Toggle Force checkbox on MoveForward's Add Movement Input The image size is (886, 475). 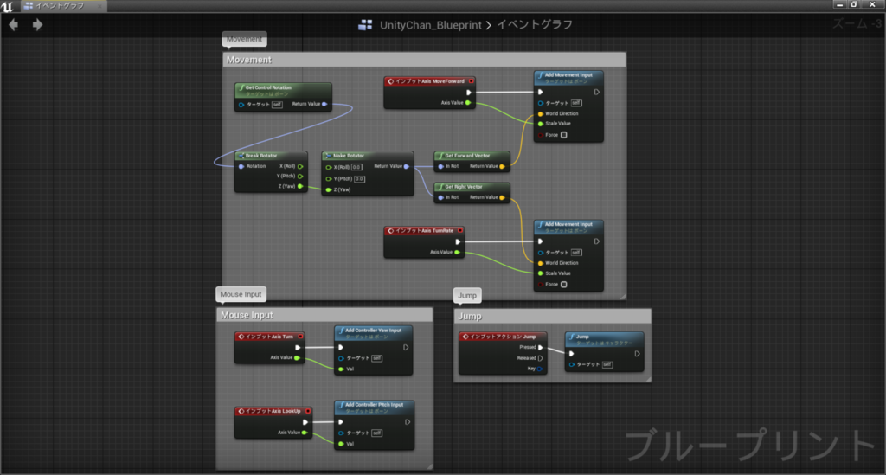click(x=564, y=135)
